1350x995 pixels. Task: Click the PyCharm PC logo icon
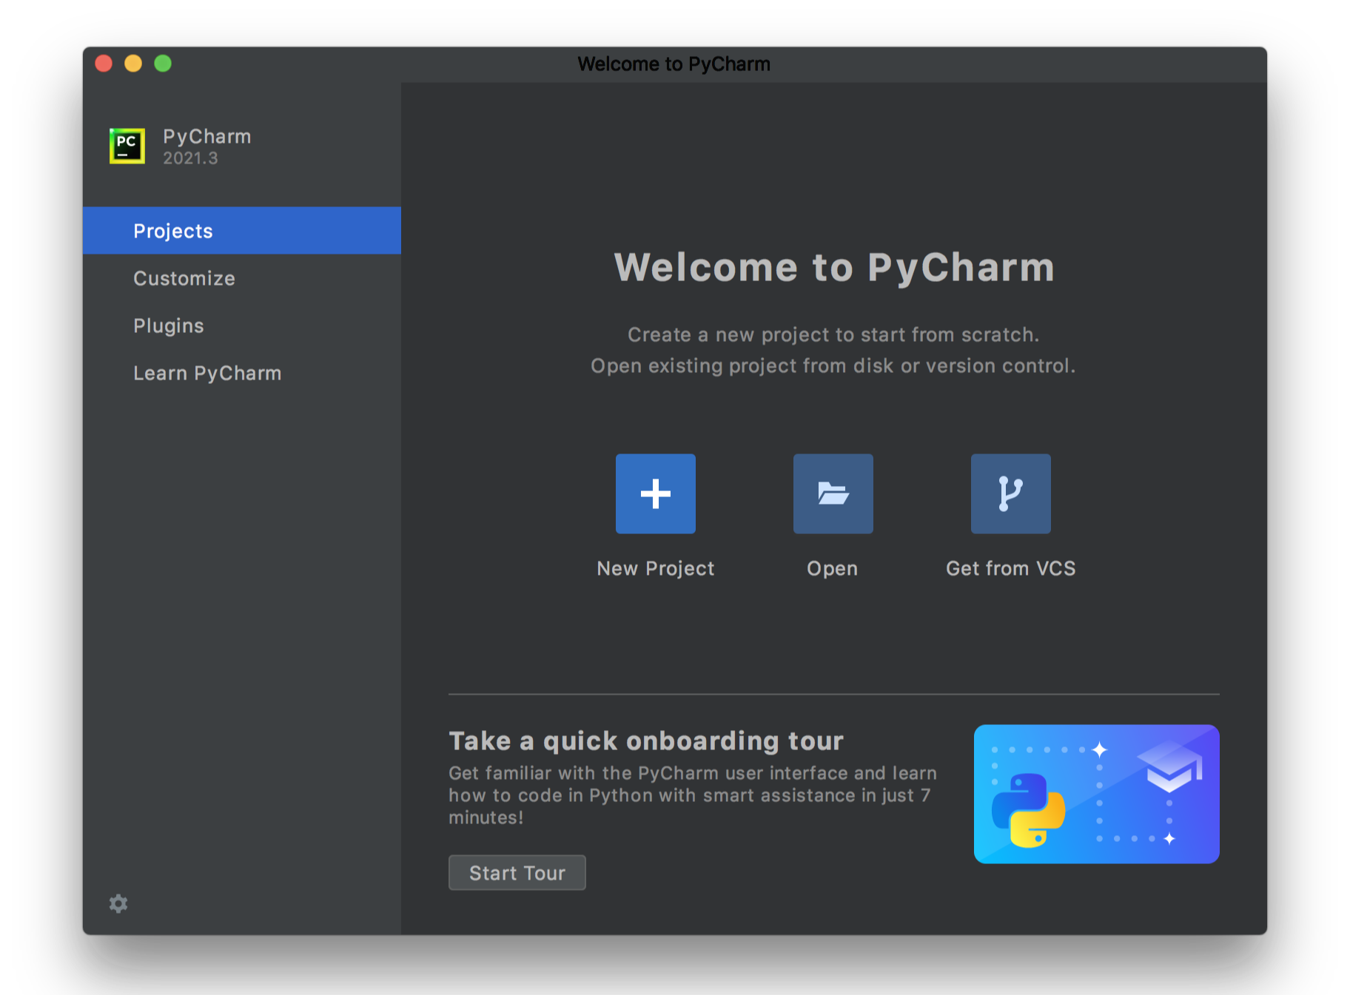127,146
